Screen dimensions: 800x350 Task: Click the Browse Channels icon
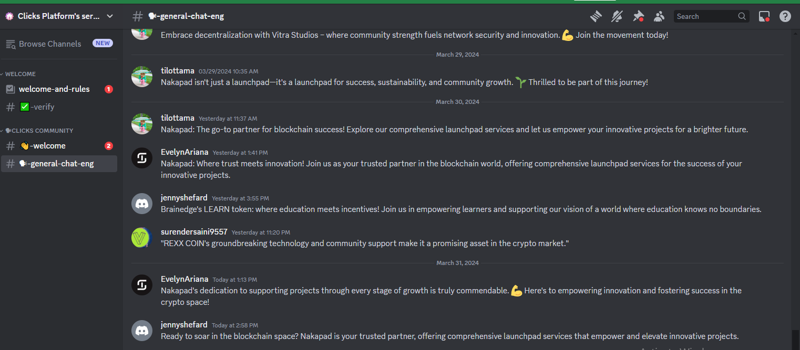pyautogui.click(x=11, y=44)
